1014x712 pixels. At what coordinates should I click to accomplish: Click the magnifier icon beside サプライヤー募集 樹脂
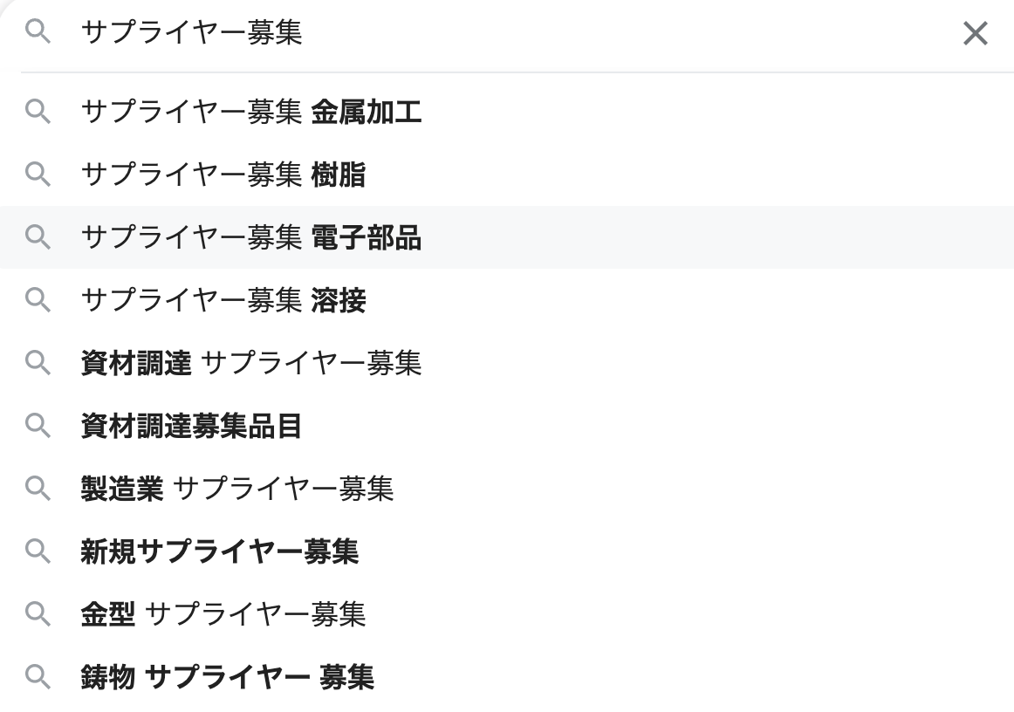tap(38, 175)
